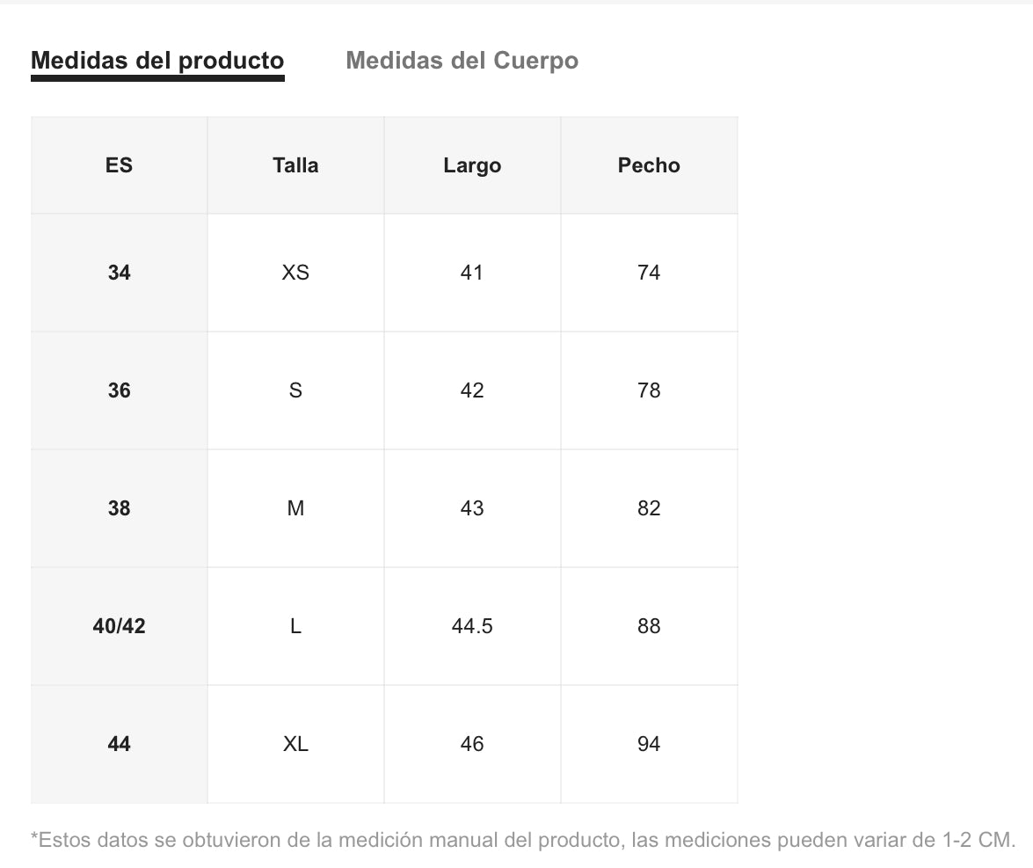This screenshot has width=1033, height=868.
Task: Click the 40/42 size cell
Action: coord(119,626)
